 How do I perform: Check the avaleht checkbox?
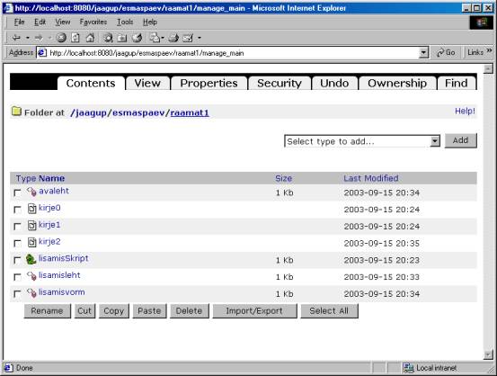click(17, 192)
